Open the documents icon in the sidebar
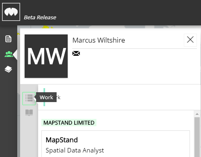 click(x=8, y=39)
